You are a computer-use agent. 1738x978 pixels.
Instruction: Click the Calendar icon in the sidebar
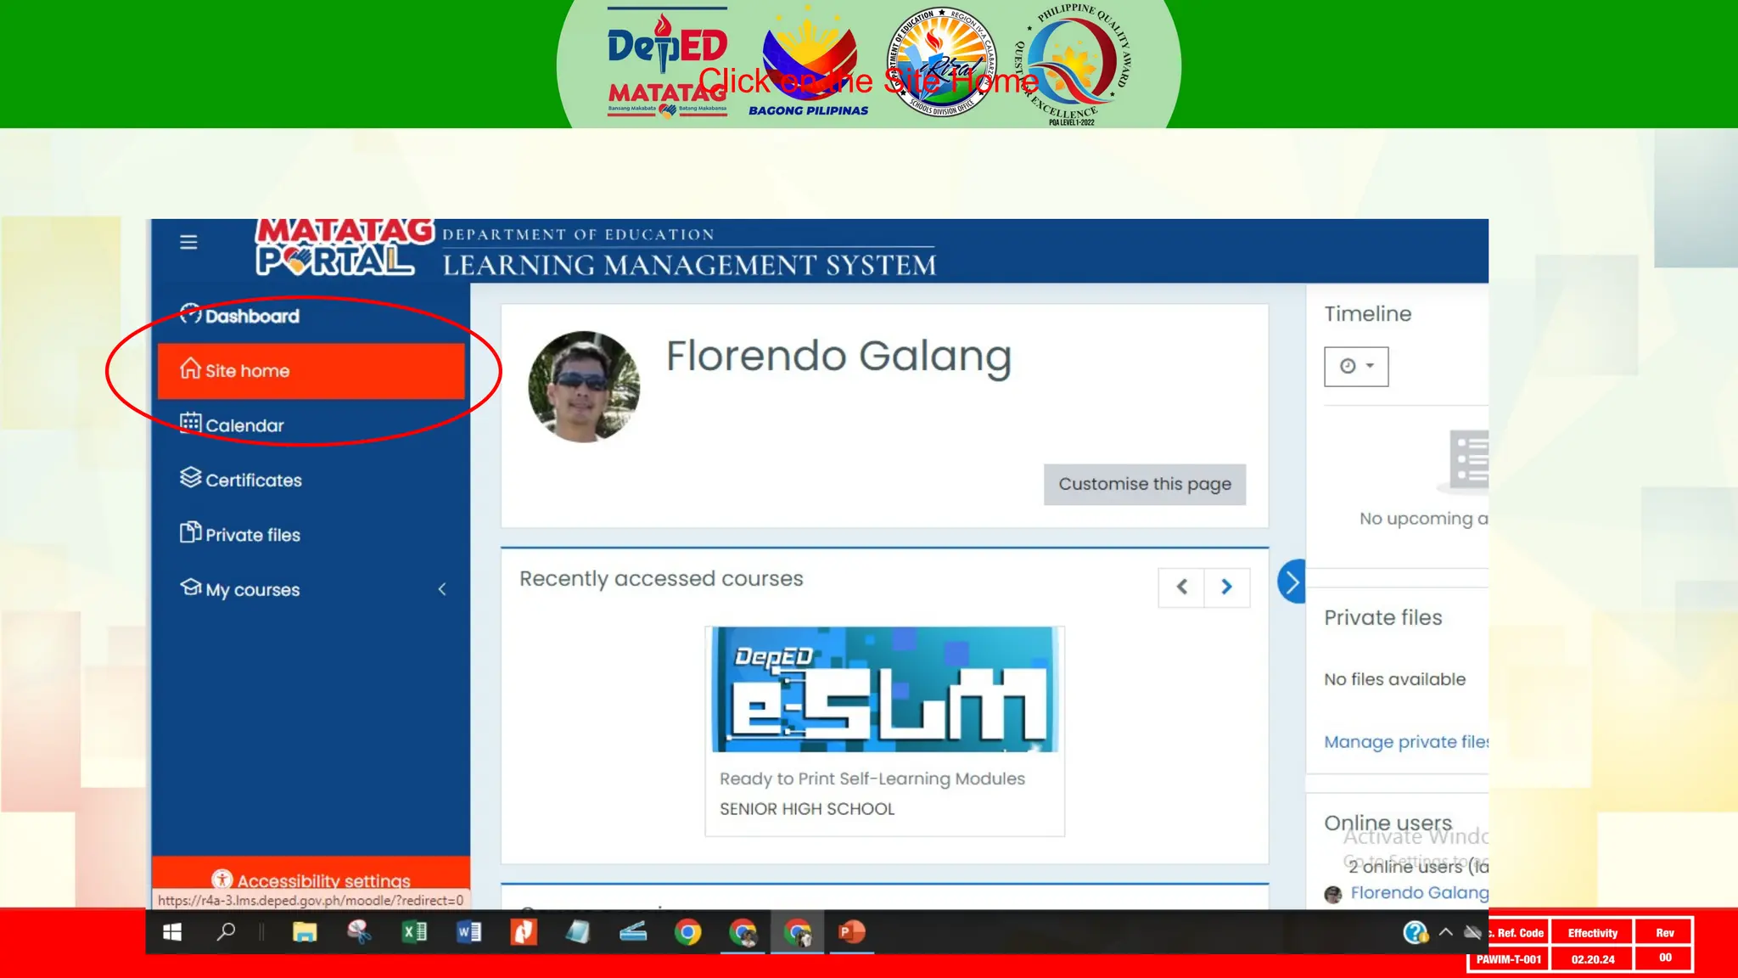tap(190, 423)
